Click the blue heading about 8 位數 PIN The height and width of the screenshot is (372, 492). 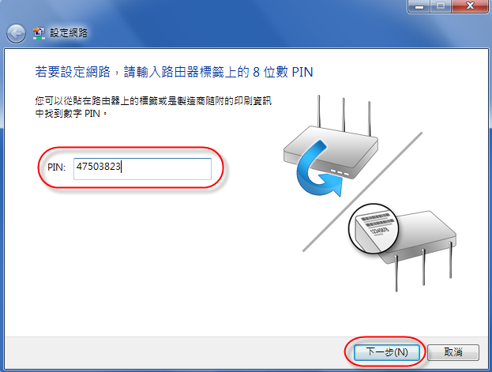click(x=174, y=72)
